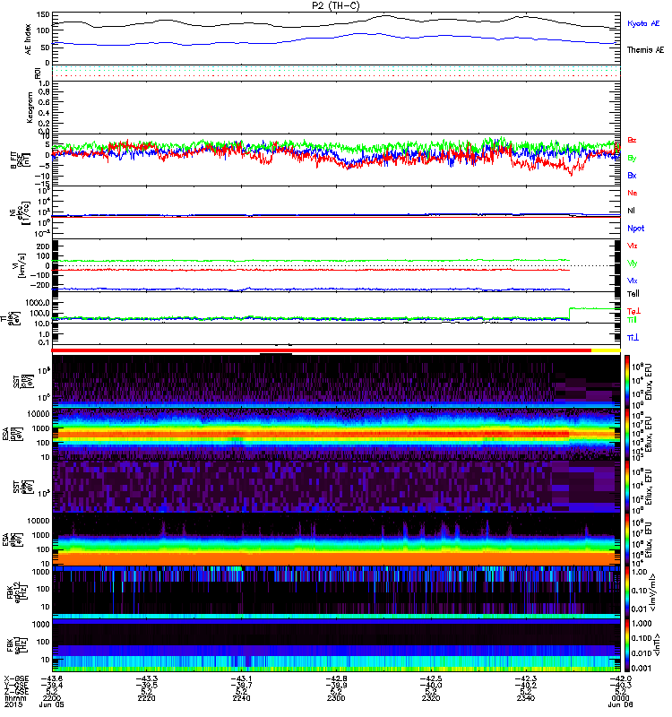This screenshot has height=717, width=672.
Task: Select the 2015 year label
Action: click(x=13, y=705)
